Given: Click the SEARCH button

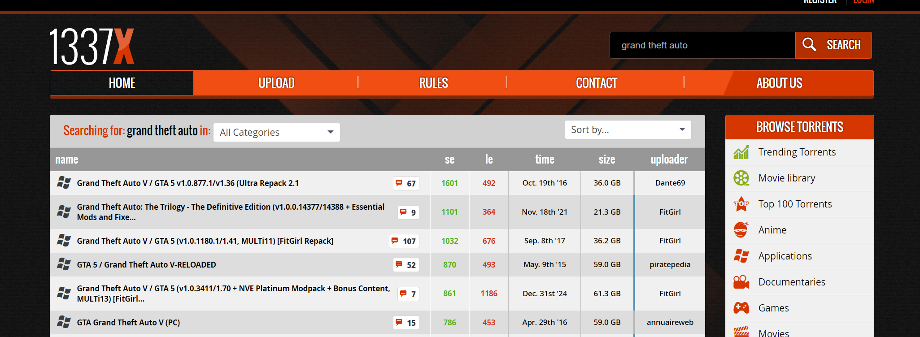Looking at the screenshot, I should pos(833,45).
